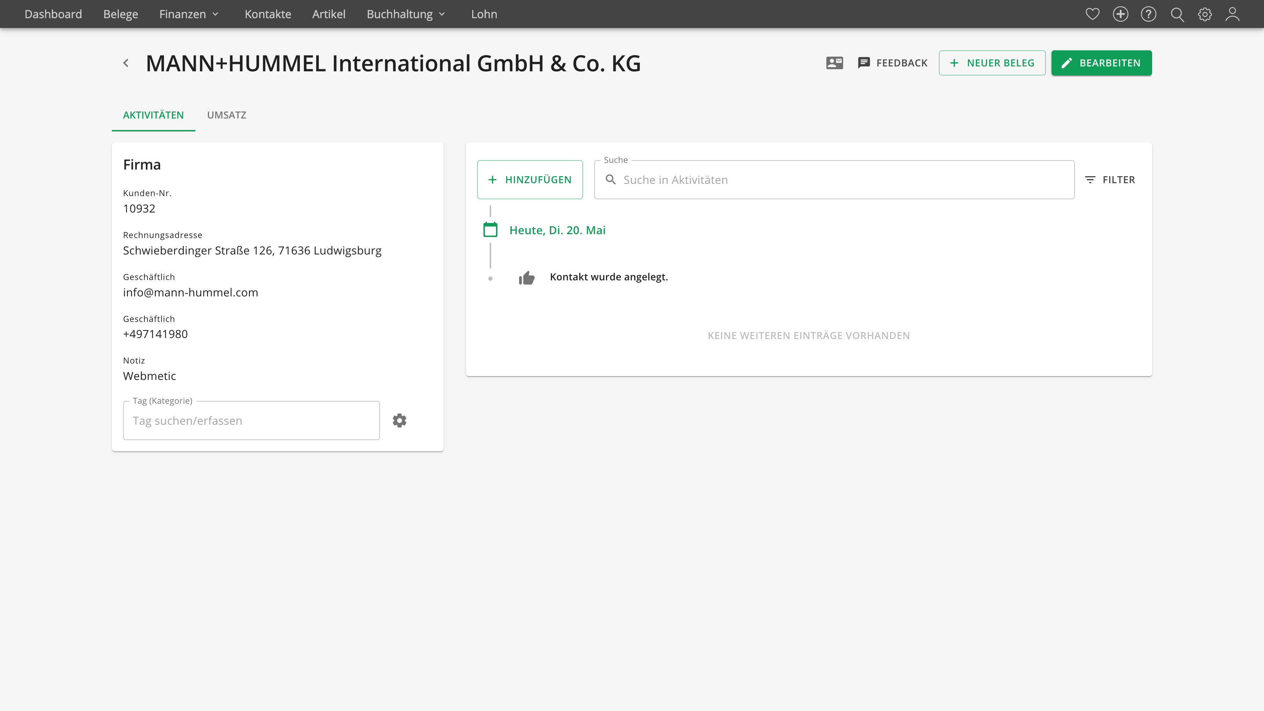
Task: Go to Belege in the navigation
Action: tap(120, 14)
